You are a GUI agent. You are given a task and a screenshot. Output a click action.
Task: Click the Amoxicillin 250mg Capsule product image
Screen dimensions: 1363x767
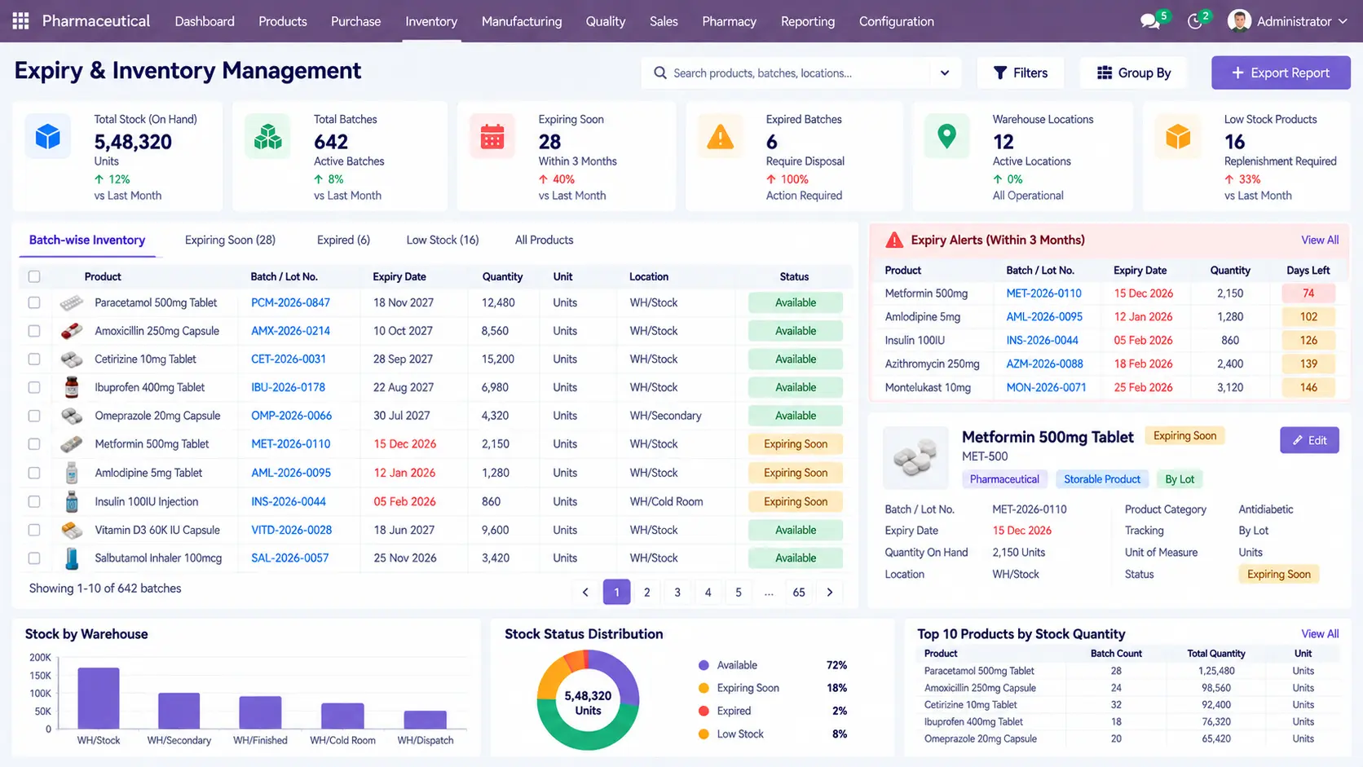72,331
